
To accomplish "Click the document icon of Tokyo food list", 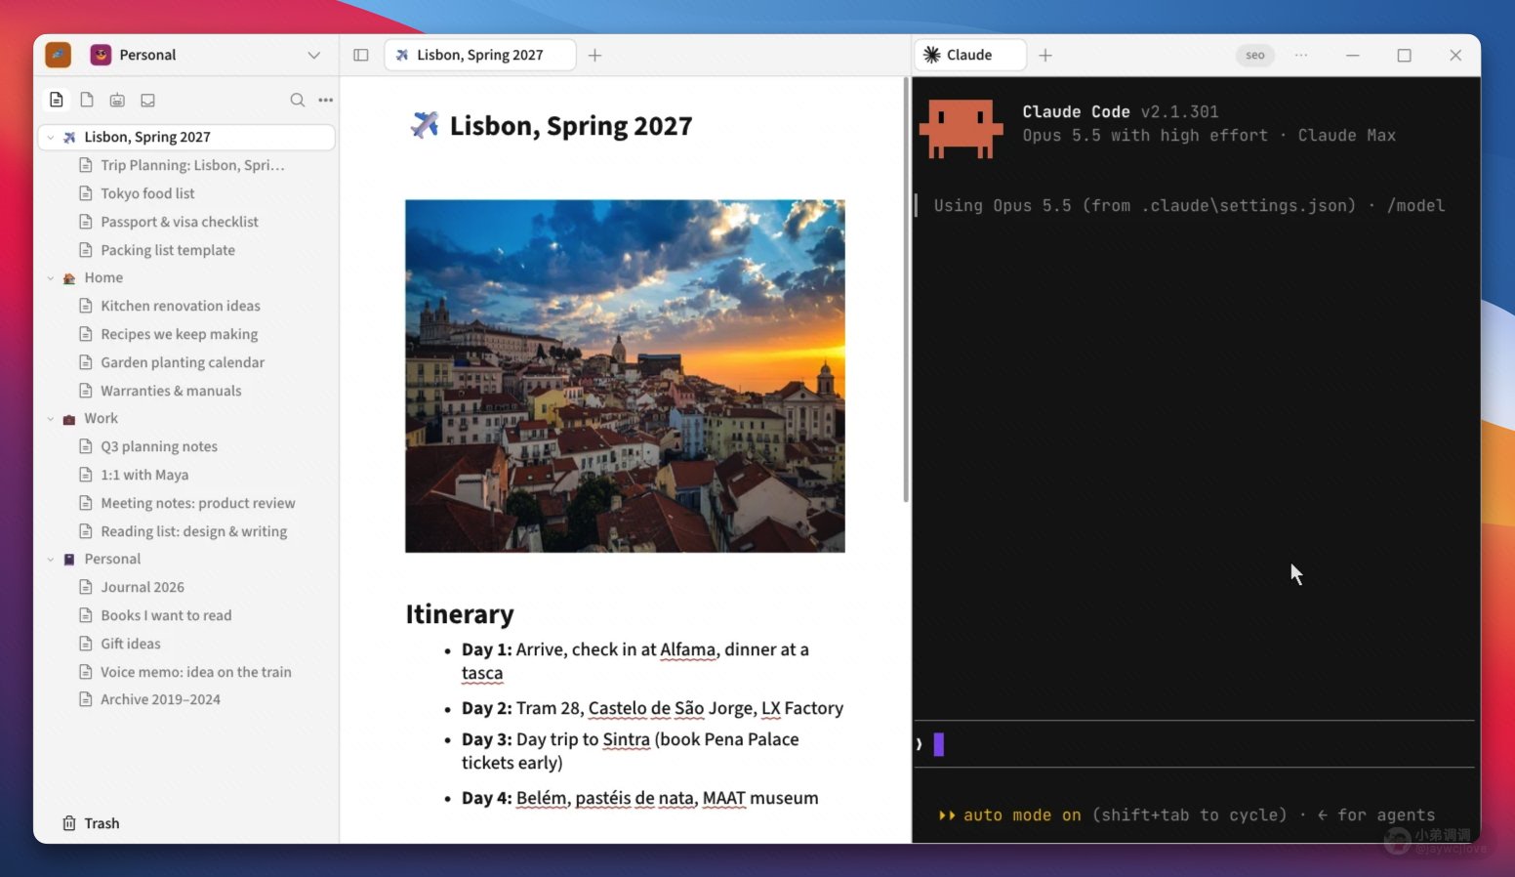I will pos(86,193).
